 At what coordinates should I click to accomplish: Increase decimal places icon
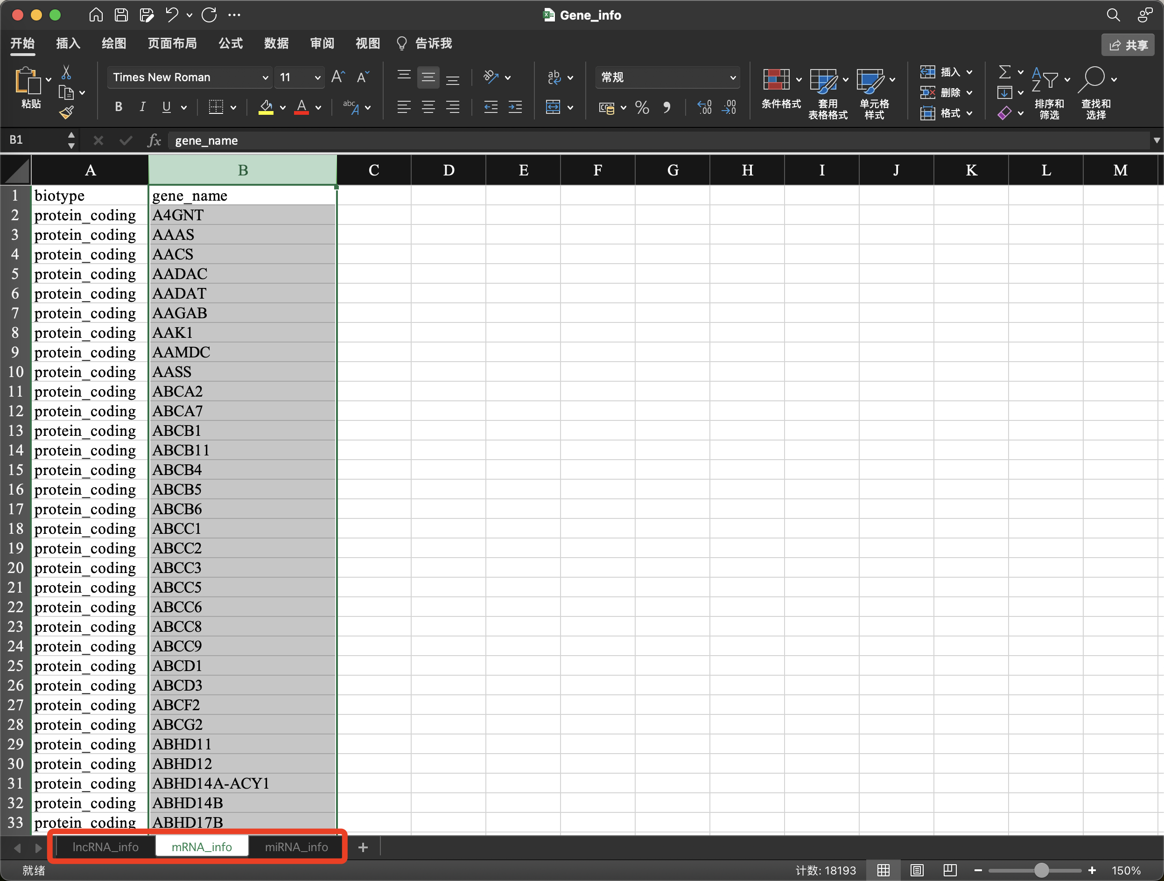coord(705,107)
